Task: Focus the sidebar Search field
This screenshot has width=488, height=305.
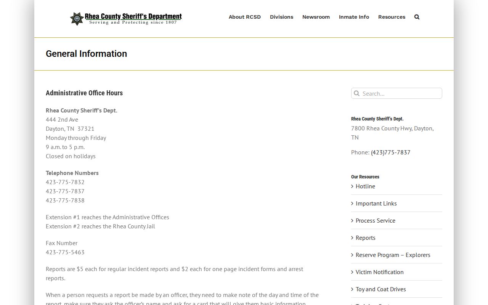Action: (396, 93)
